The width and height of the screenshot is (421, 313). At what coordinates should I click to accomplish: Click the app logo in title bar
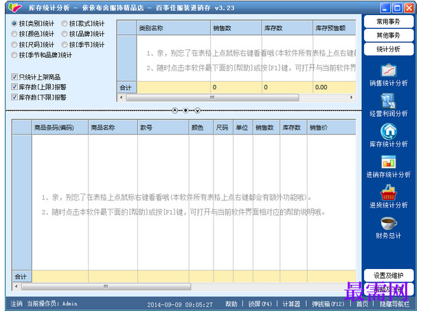click(15, 8)
